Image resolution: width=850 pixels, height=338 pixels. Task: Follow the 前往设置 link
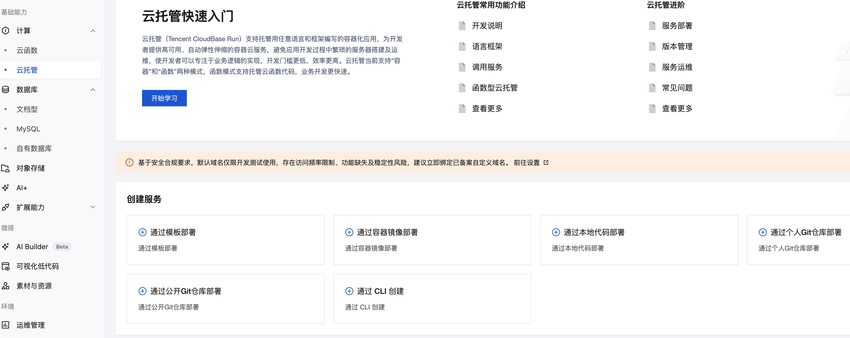click(x=527, y=163)
